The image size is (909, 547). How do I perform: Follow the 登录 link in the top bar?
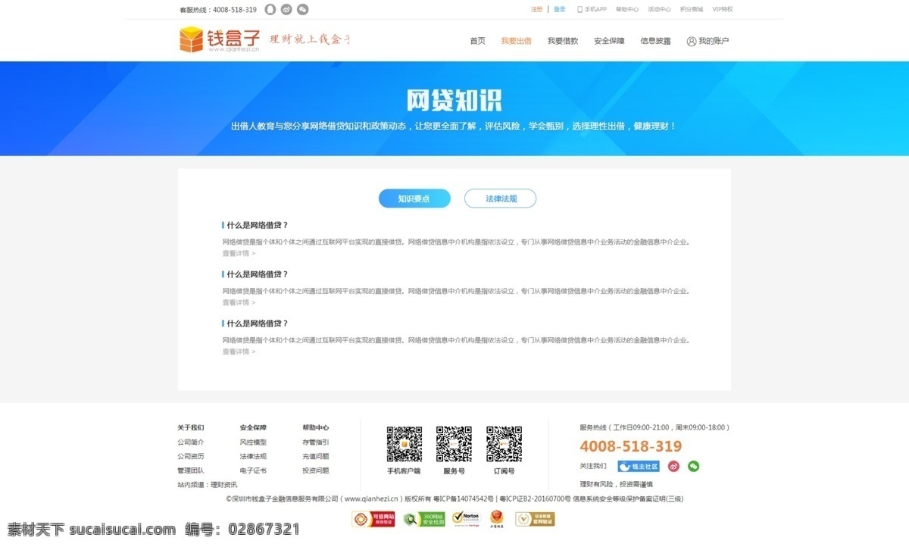pyautogui.click(x=560, y=10)
